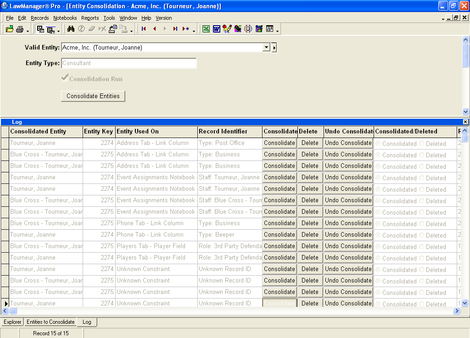Click the circular arrows toolbar icon
The width and height of the screenshot is (470, 338).
click(x=248, y=29)
